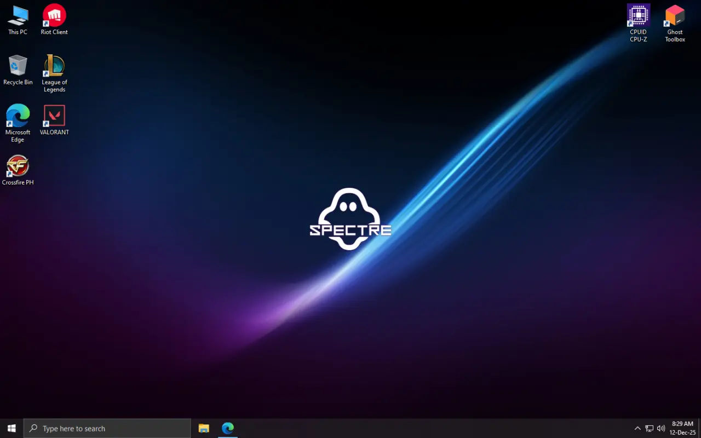This screenshot has width=701, height=438.
Task: Show hidden system tray icons
Action: pos(637,428)
